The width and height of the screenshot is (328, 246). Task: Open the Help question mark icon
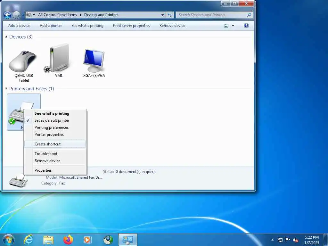(246, 26)
